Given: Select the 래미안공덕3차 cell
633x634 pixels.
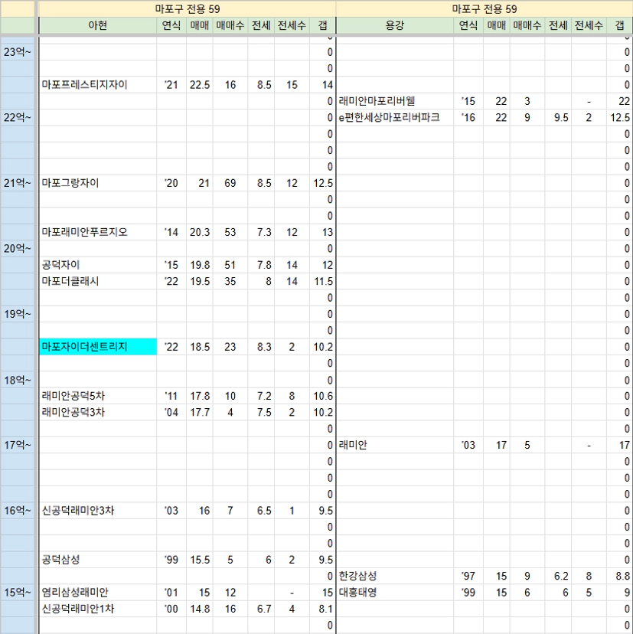Looking at the screenshot, I should [x=98, y=413].
